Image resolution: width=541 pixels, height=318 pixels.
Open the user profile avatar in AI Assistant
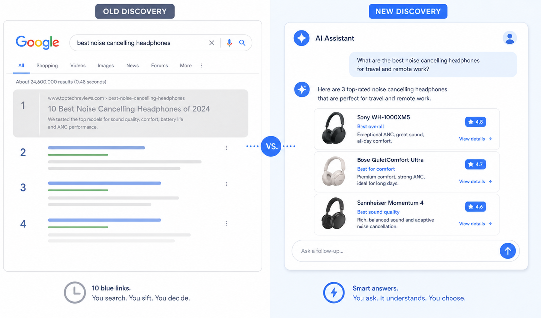[x=510, y=38]
